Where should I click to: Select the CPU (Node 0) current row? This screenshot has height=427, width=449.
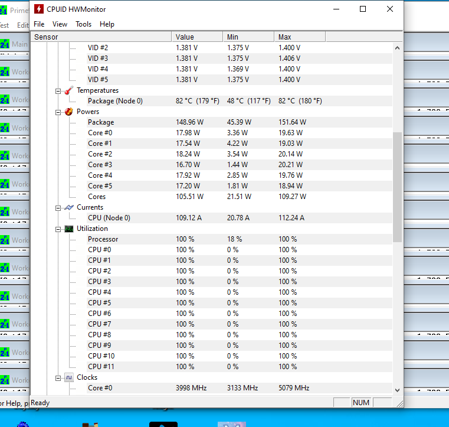coord(240,218)
